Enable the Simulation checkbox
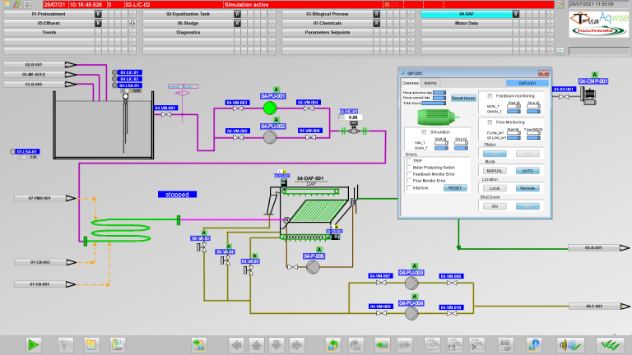This screenshot has height=355, width=632. tap(425, 131)
